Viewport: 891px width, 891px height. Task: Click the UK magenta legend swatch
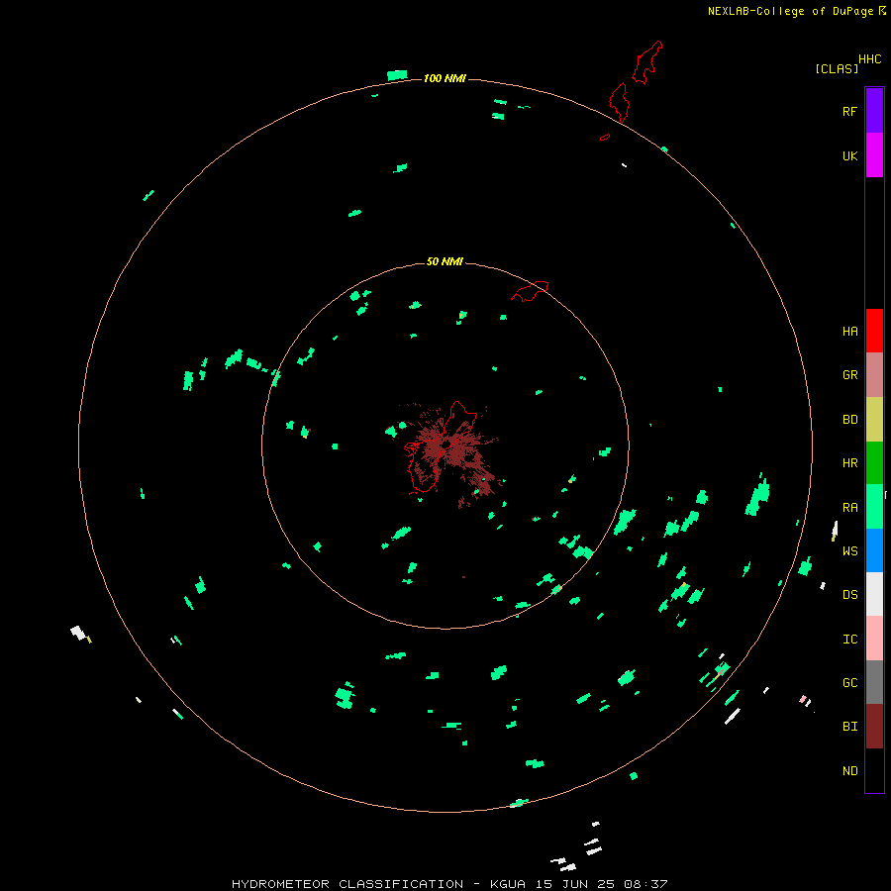click(874, 155)
